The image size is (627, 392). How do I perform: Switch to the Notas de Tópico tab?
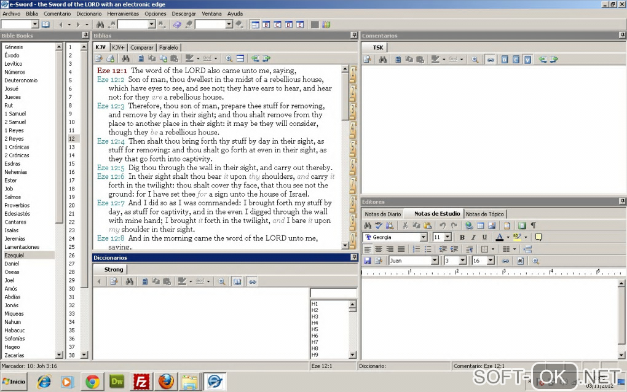[484, 214]
